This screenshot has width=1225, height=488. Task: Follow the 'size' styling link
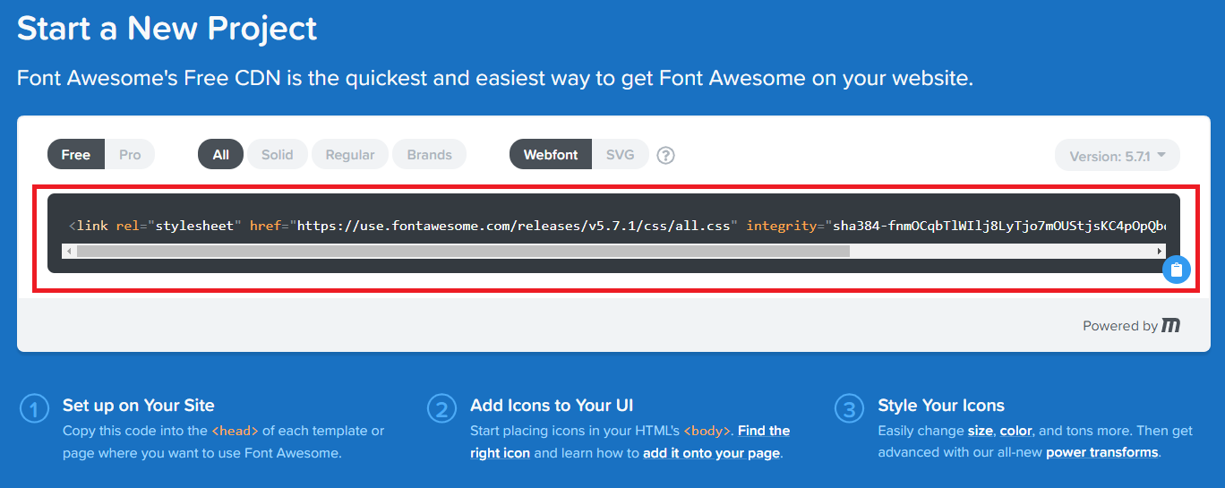(x=981, y=431)
